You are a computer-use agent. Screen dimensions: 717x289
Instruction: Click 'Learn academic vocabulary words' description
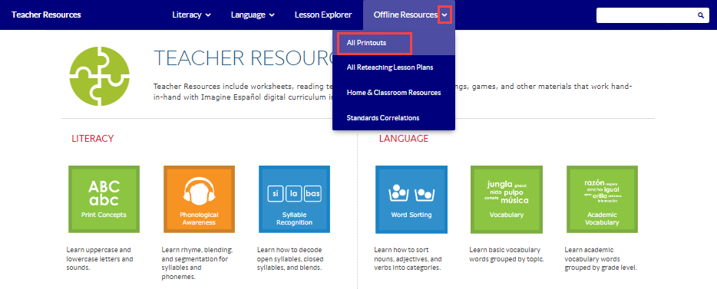coord(601,259)
